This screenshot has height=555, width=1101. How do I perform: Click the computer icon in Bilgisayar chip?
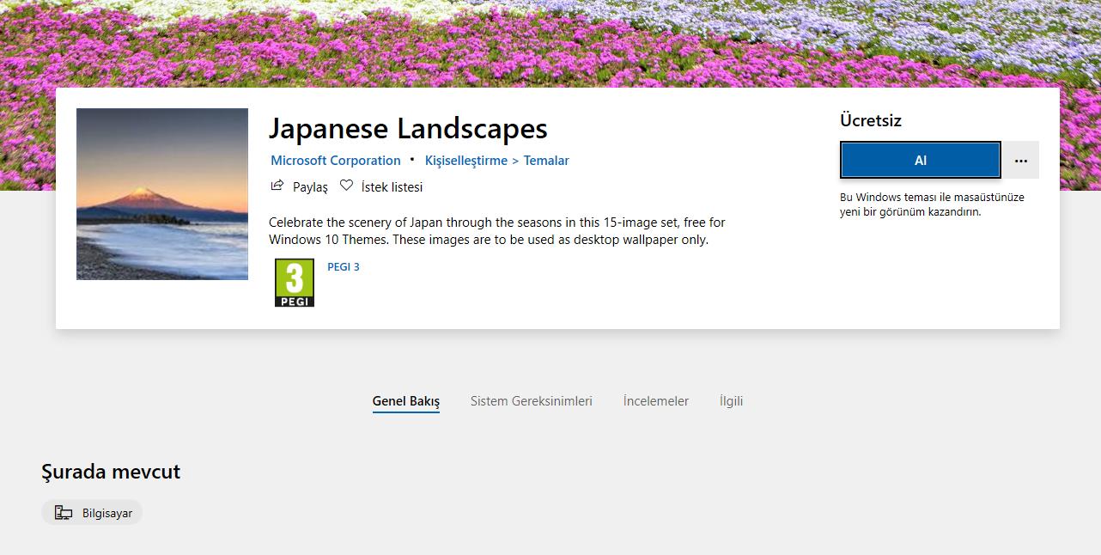click(x=64, y=513)
